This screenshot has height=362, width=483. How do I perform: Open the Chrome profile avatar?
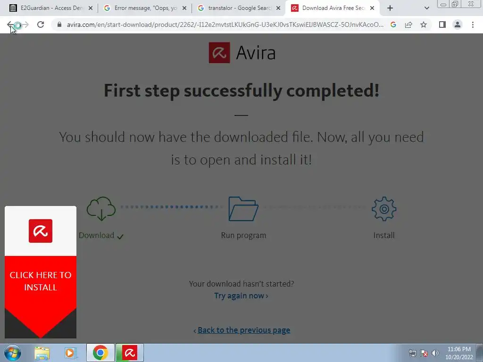click(458, 25)
